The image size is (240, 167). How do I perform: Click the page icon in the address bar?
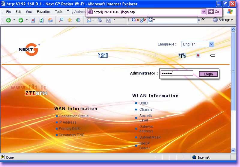tap(90, 12)
